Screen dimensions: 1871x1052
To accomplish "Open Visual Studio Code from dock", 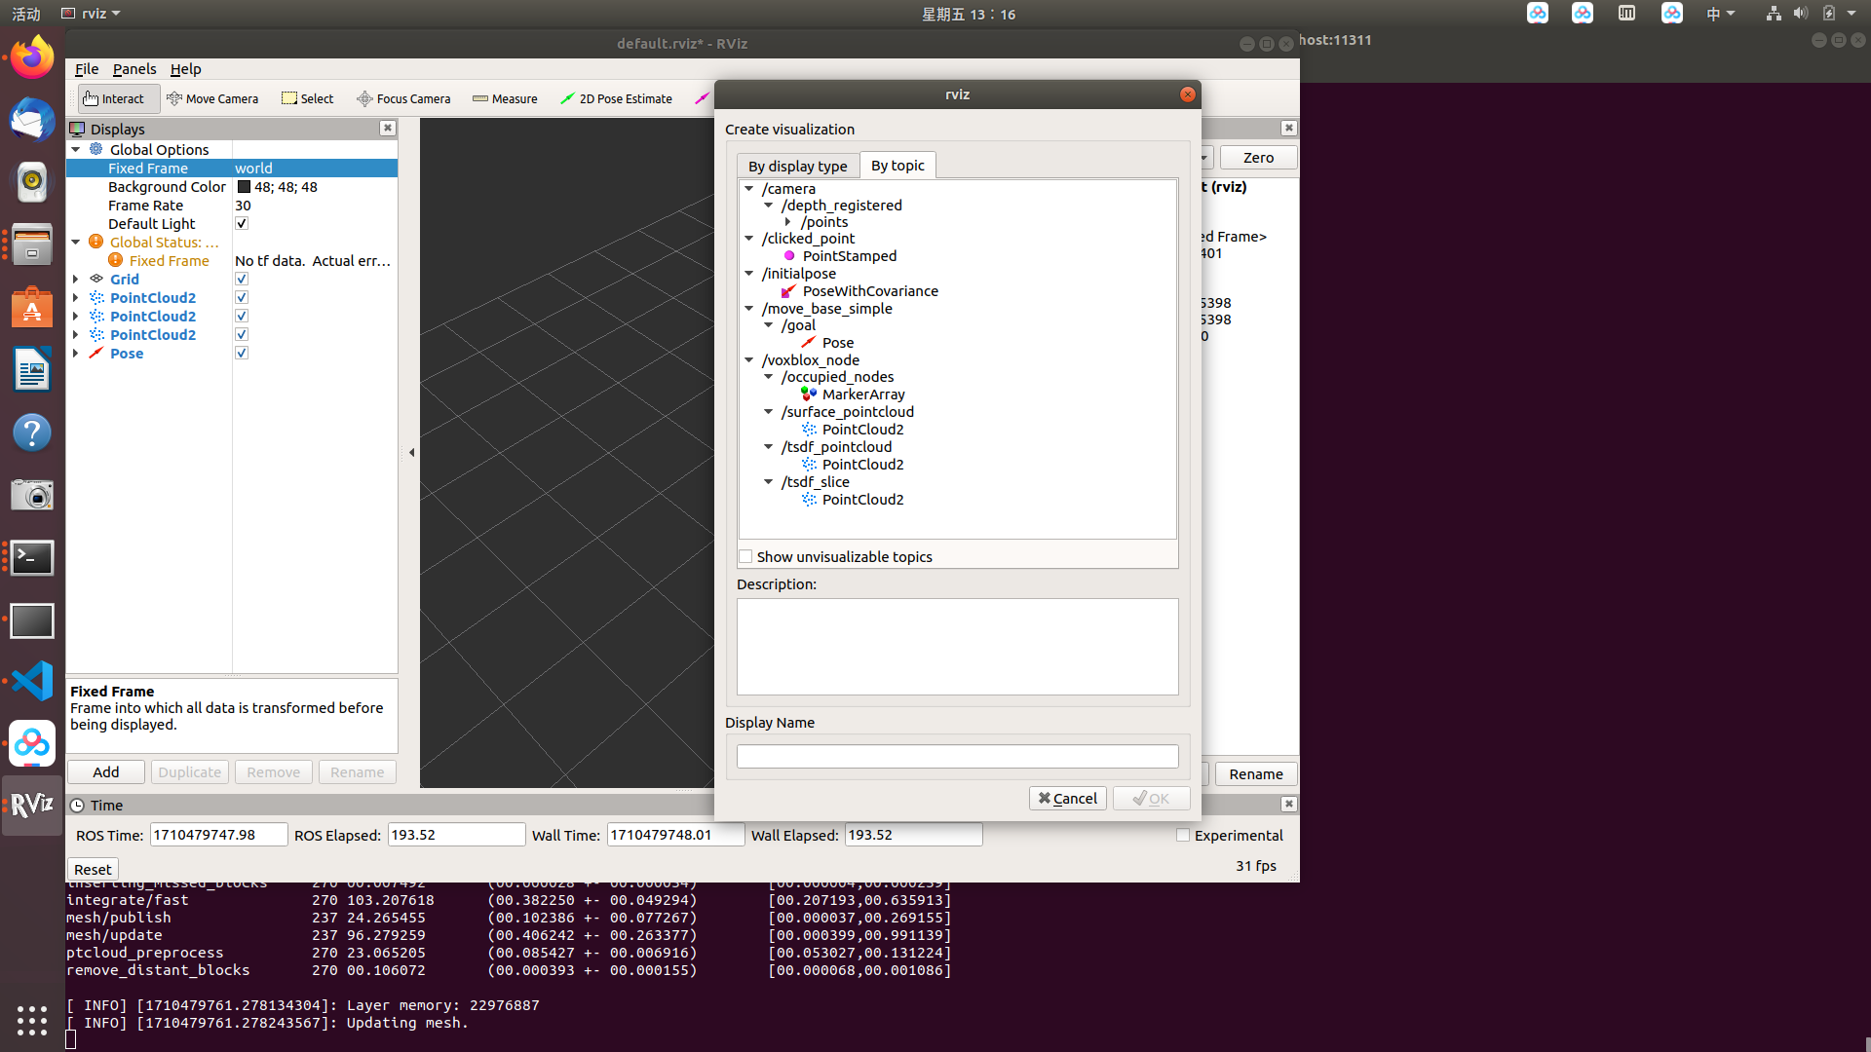I will tap(31, 681).
